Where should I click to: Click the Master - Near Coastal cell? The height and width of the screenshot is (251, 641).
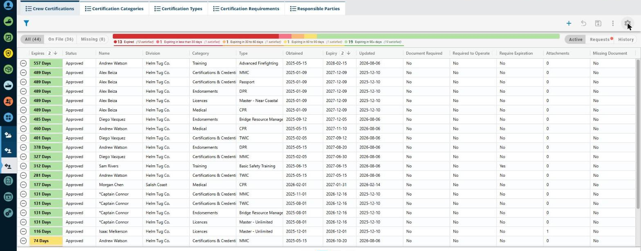click(259, 100)
